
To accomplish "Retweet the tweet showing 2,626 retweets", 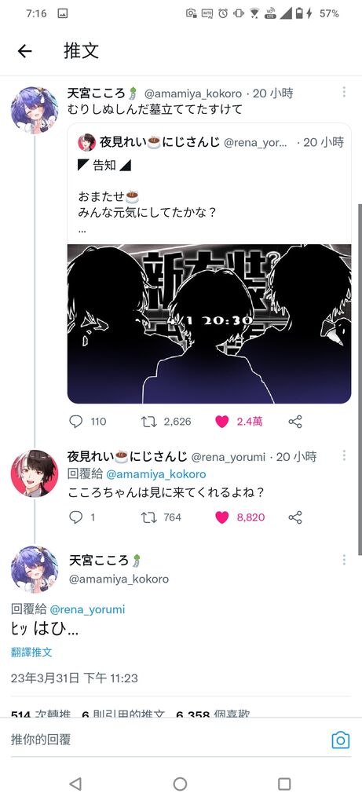I will point(148,422).
